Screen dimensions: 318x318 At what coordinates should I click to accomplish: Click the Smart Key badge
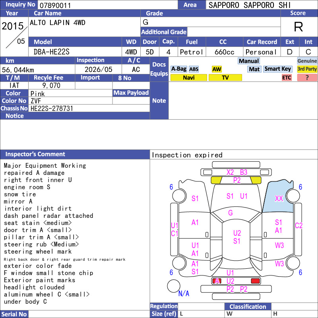tap(277, 69)
